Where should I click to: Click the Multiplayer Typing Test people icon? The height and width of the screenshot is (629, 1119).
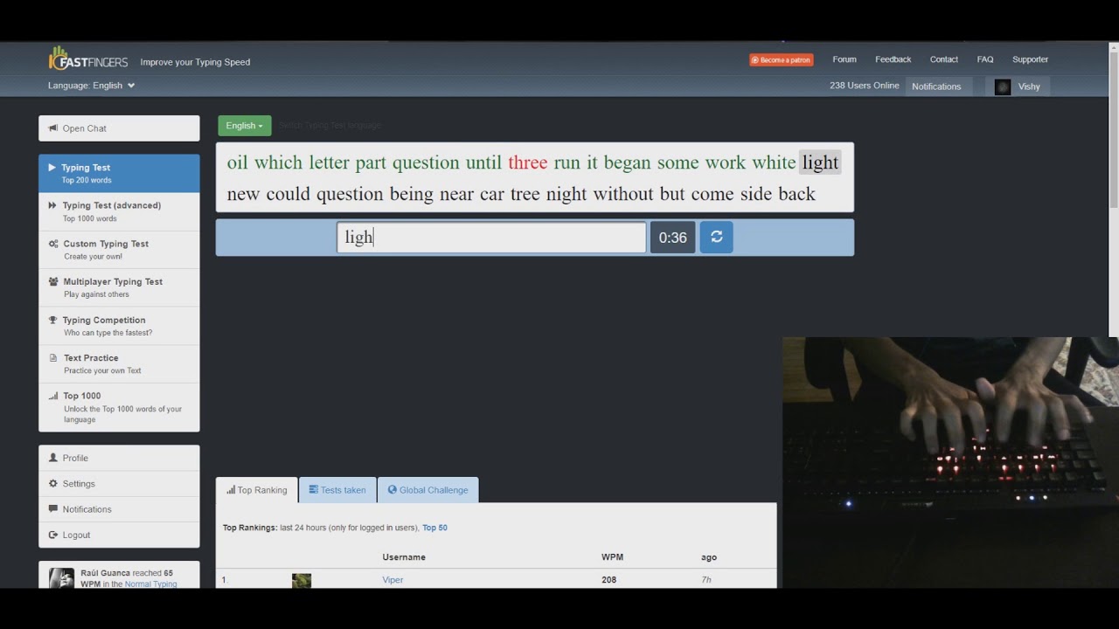coord(53,281)
